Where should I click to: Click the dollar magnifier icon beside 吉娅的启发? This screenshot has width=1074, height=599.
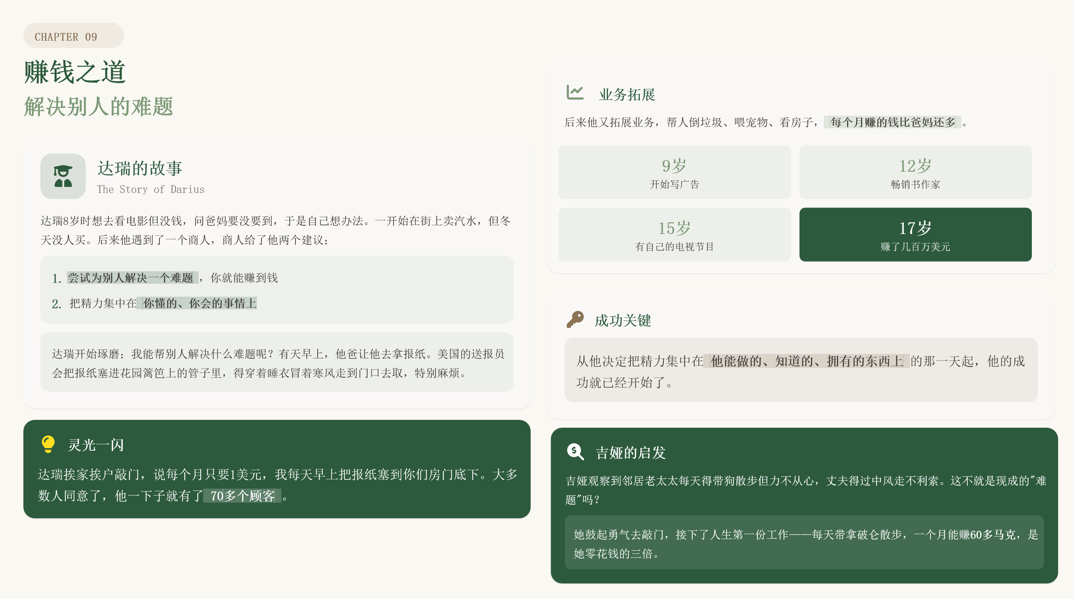[575, 451]
